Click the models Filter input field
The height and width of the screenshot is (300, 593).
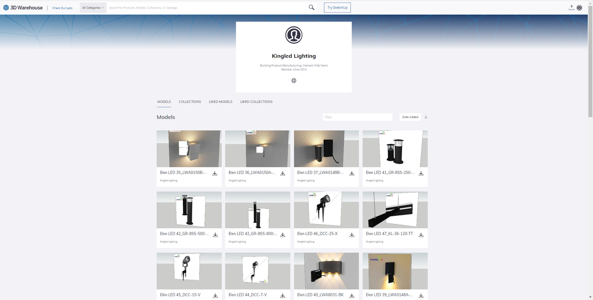(x=357, y=117)
